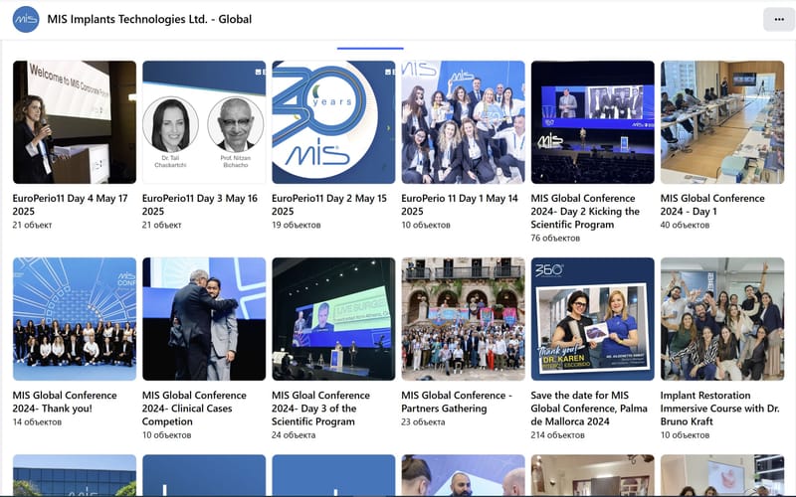Open Implant Restoration Immersive Course thumbnail
Viewport: 796px width, 497px height.
click(x=722, y=319)
